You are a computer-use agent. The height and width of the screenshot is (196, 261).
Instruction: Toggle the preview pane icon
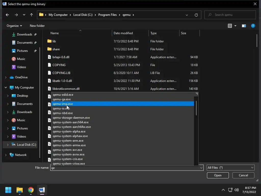(x=244, y=26)
